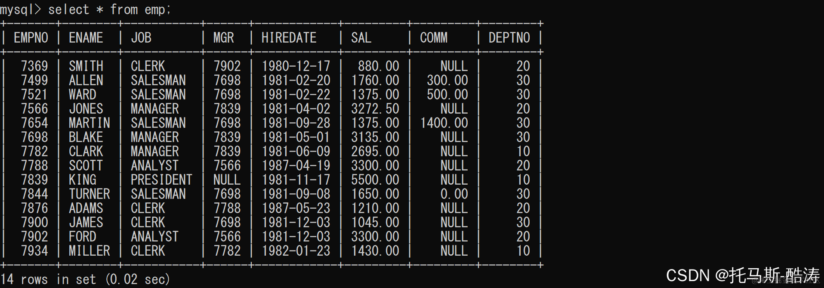This screenshot has width=824, height=288.
Task: Click hire date 1982-01-23
Action: pyautogui.click(x=296, y=251)
